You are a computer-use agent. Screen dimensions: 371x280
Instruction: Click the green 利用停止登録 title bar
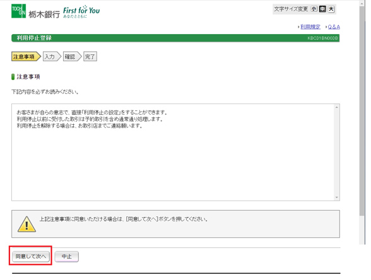point(175,38)
